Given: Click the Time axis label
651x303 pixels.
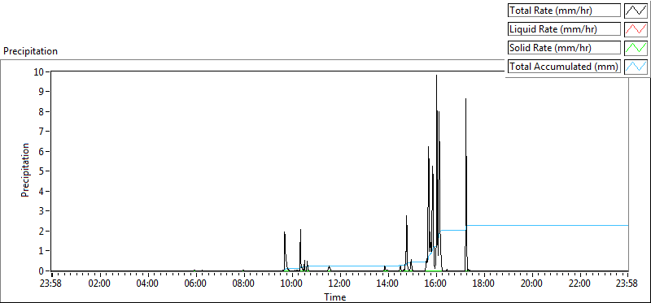Looking at the screenshot, I should [335, 297].
